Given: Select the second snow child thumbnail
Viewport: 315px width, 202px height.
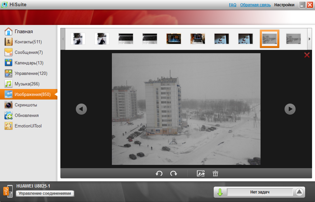Looking at the screenshot, I should 102,39.
